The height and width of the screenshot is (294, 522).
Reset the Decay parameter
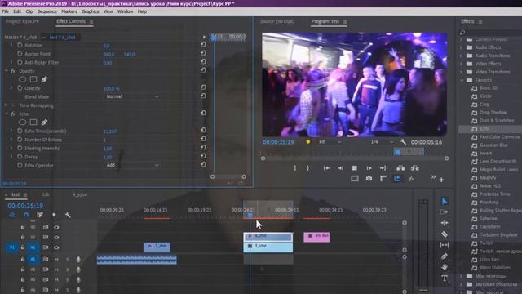pos(203,156)
